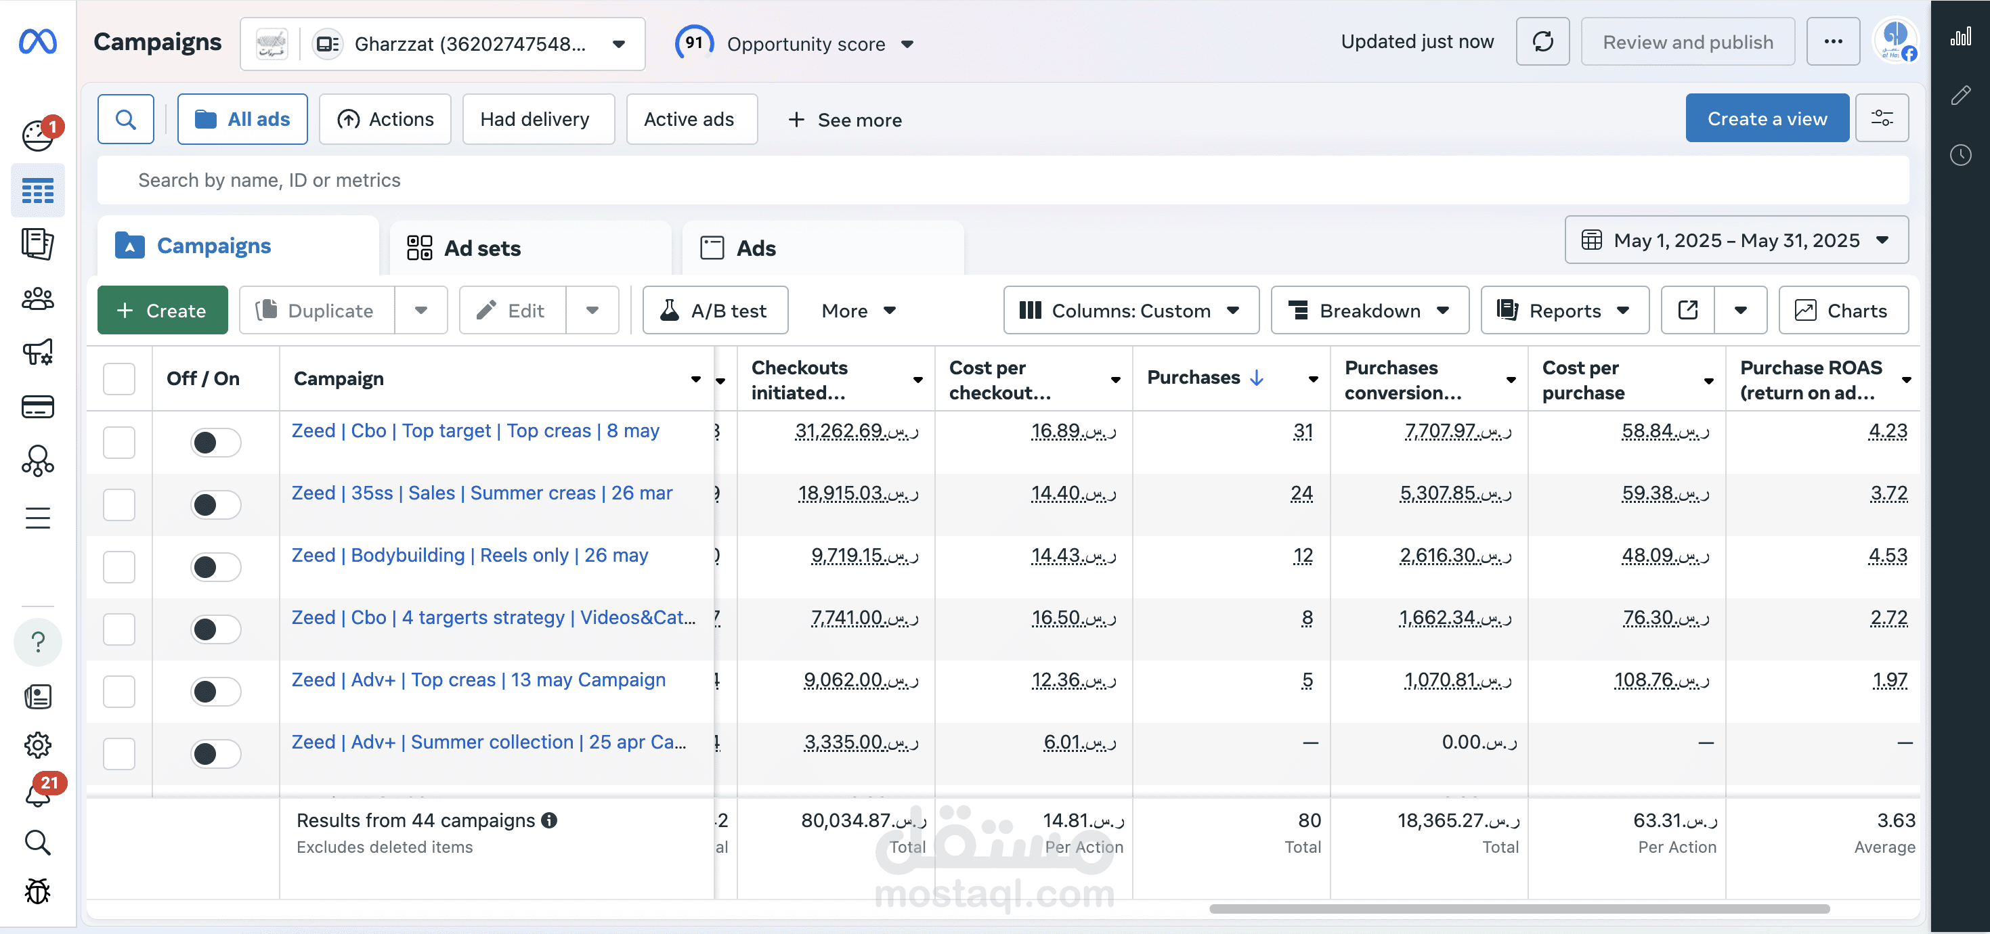1990x934 pixels.
Task: Toggle on Zeed 35ss Sales campaign
Action: coord(215,505)
